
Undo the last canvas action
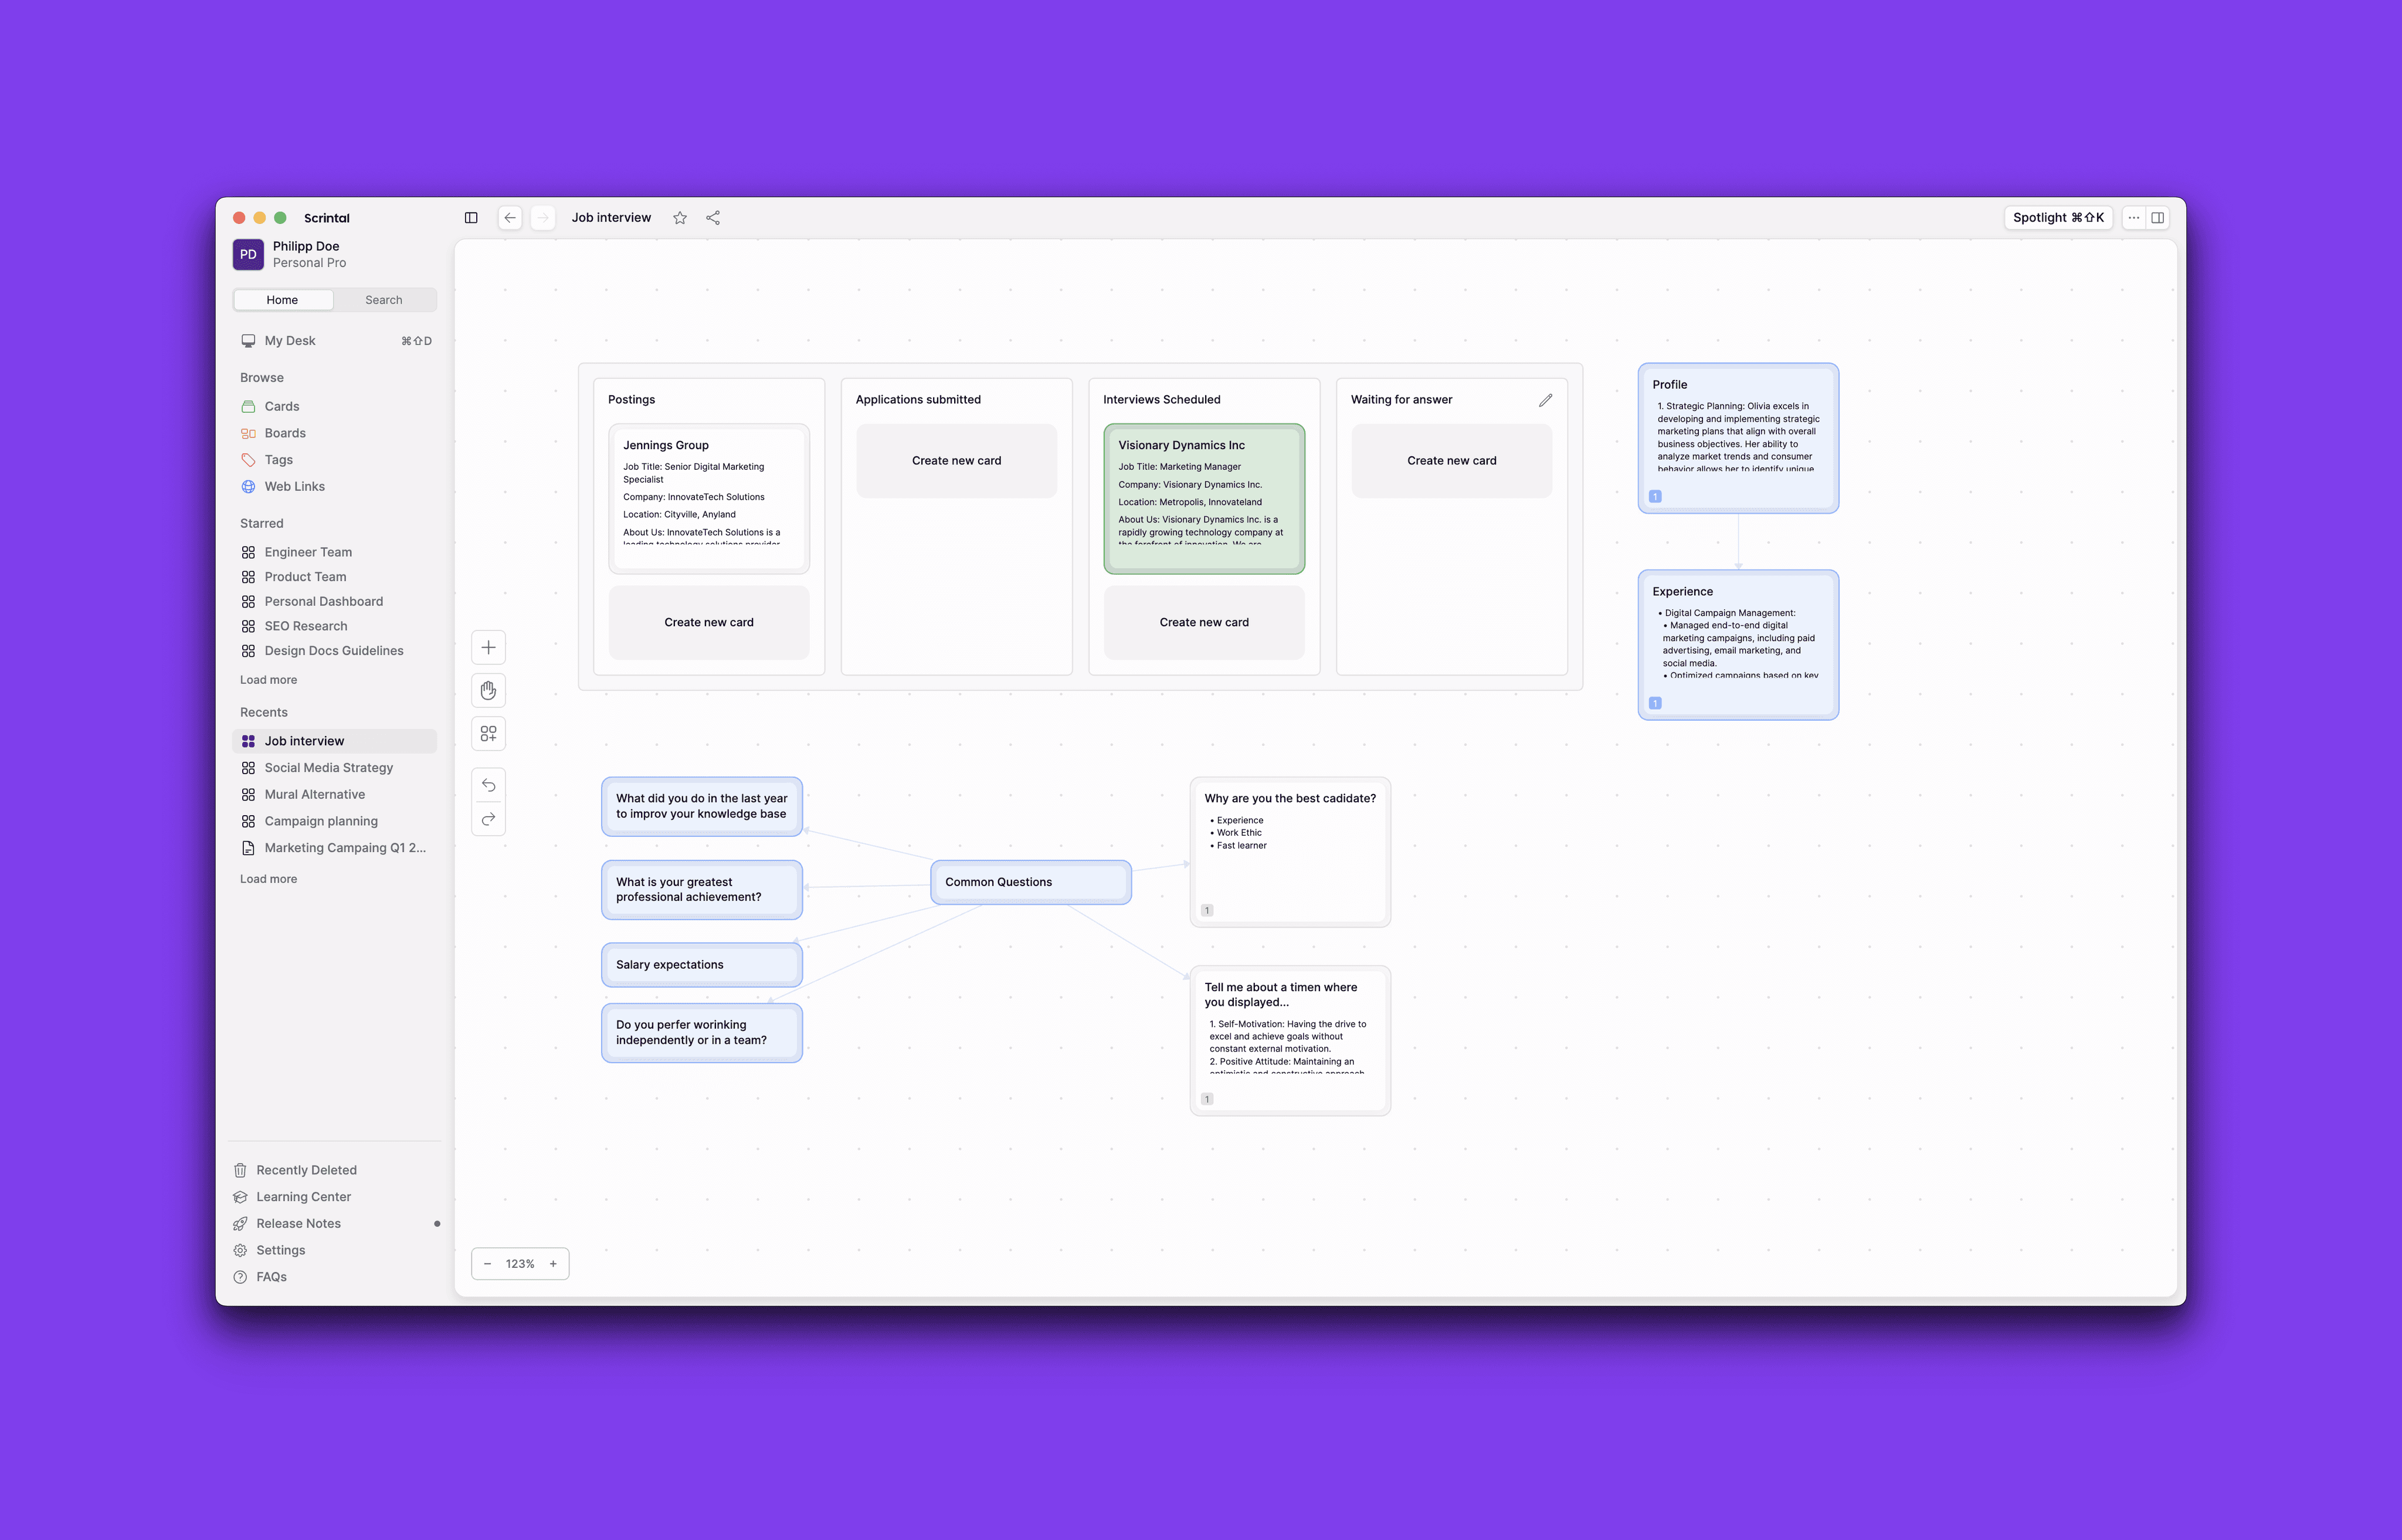[488, 785]
